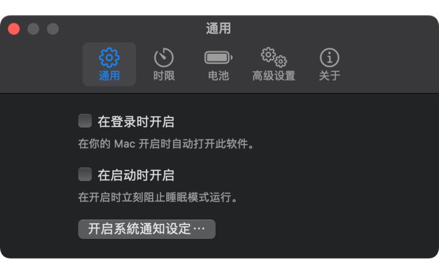
Task: Click the 通用 window title text
Action: pyautogui.click(x=218, y=28)
